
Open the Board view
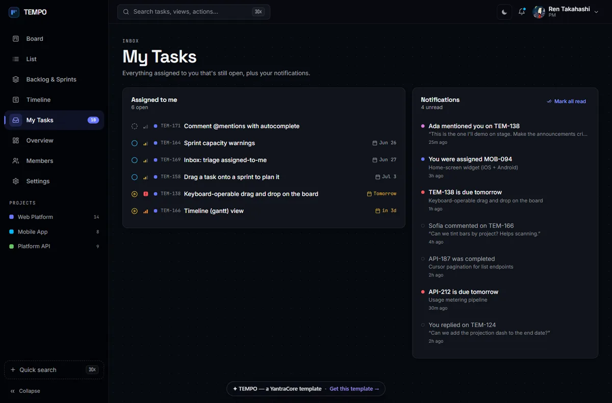click(x=54, y=39)
